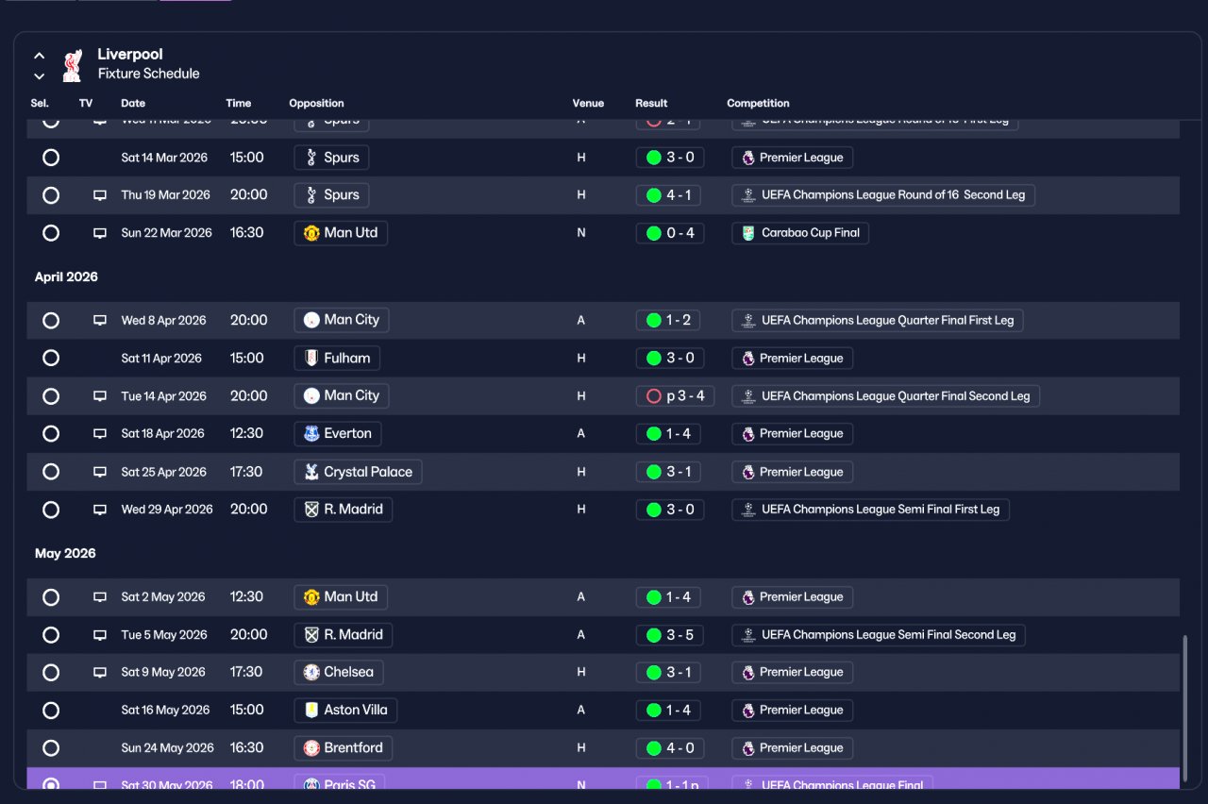Click TV icon on Sat 2 May Man Utd row
This screenshot has height=804, width=1208.
100,597
